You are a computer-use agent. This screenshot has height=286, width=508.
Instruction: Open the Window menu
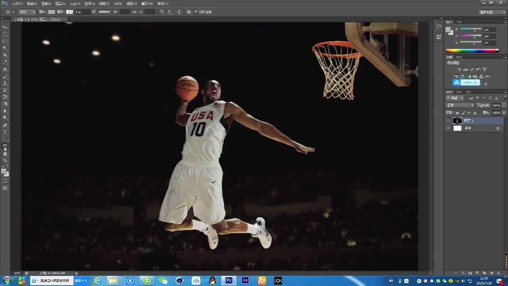[147, 4]
